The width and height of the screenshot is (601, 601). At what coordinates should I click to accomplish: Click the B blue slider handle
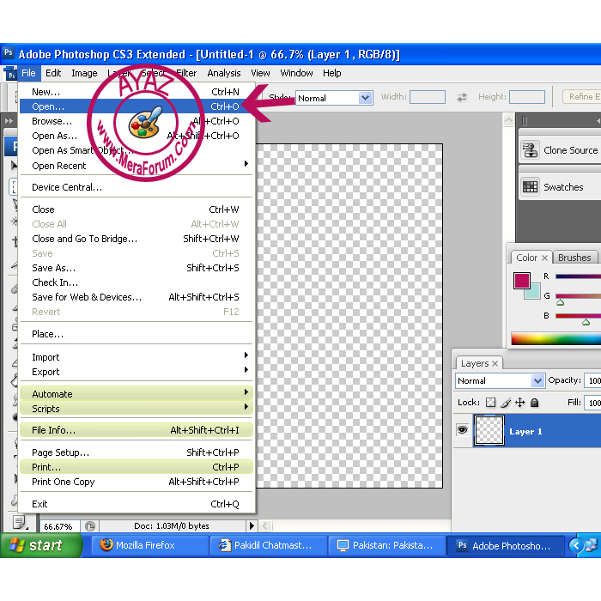[586, 322]
